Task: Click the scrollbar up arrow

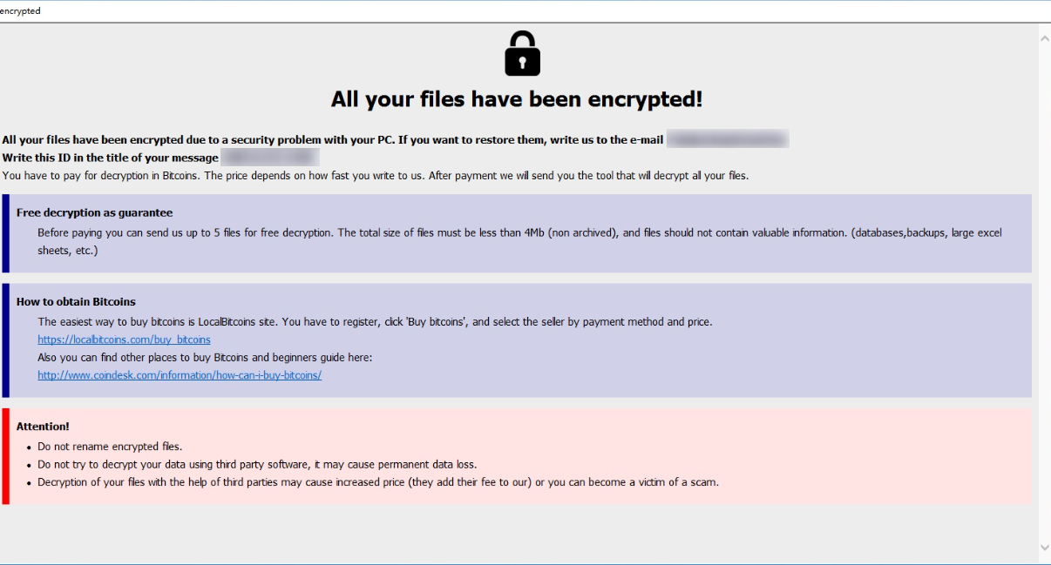Action: (1044, 38)
